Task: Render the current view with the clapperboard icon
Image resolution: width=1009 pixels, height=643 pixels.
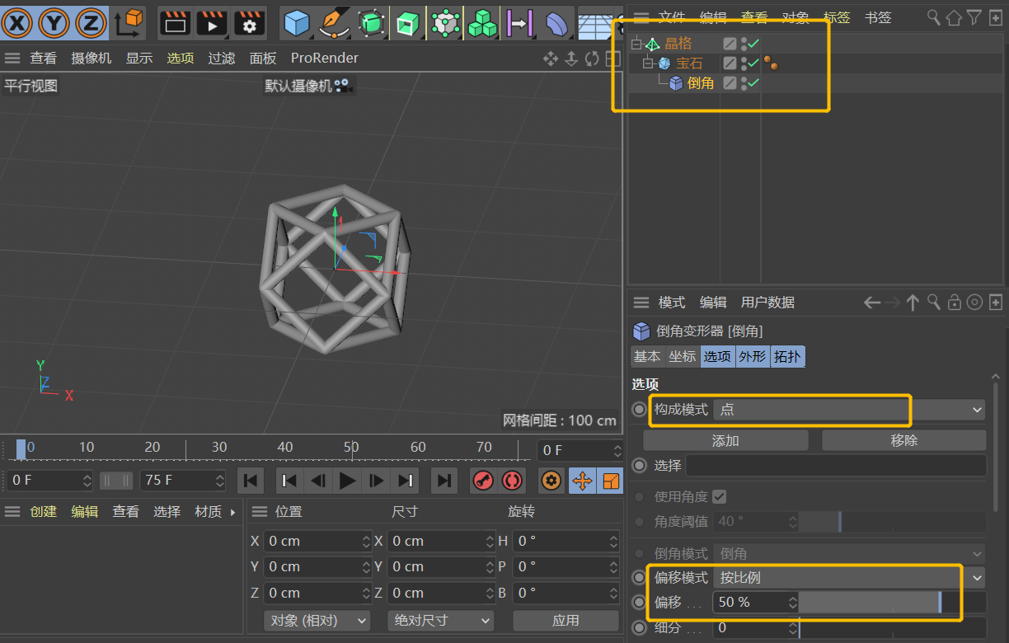Action: 174,23
